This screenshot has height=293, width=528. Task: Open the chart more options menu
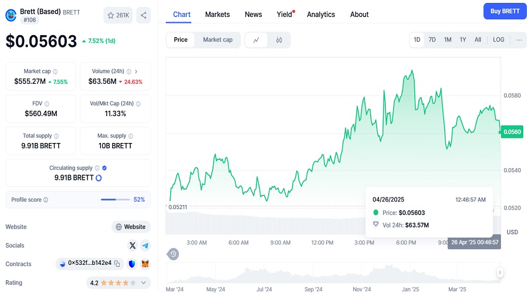click(x=519, y=40)
